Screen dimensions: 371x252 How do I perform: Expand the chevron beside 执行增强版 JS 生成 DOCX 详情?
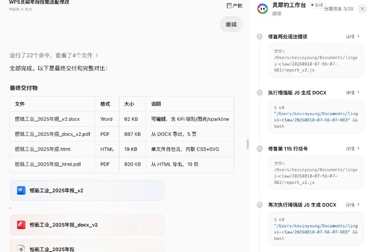point(358,92)
